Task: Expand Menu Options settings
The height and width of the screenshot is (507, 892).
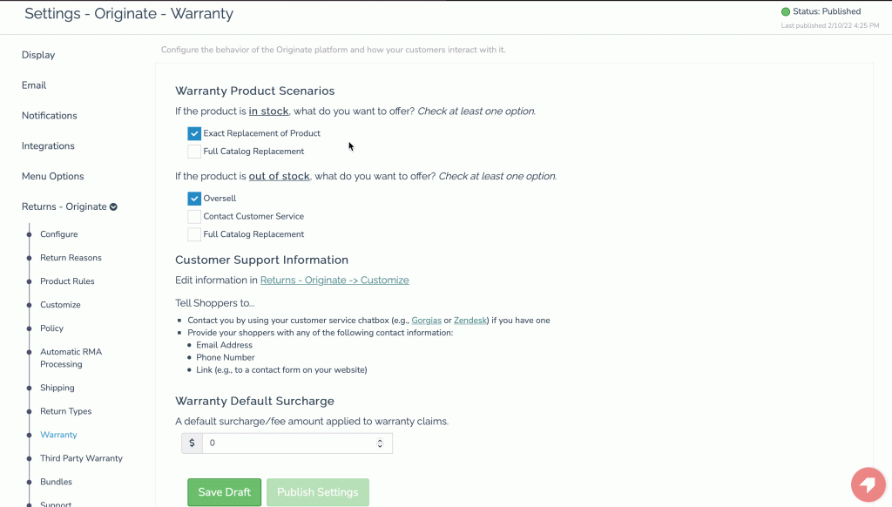Action: [x=52, y=177]
